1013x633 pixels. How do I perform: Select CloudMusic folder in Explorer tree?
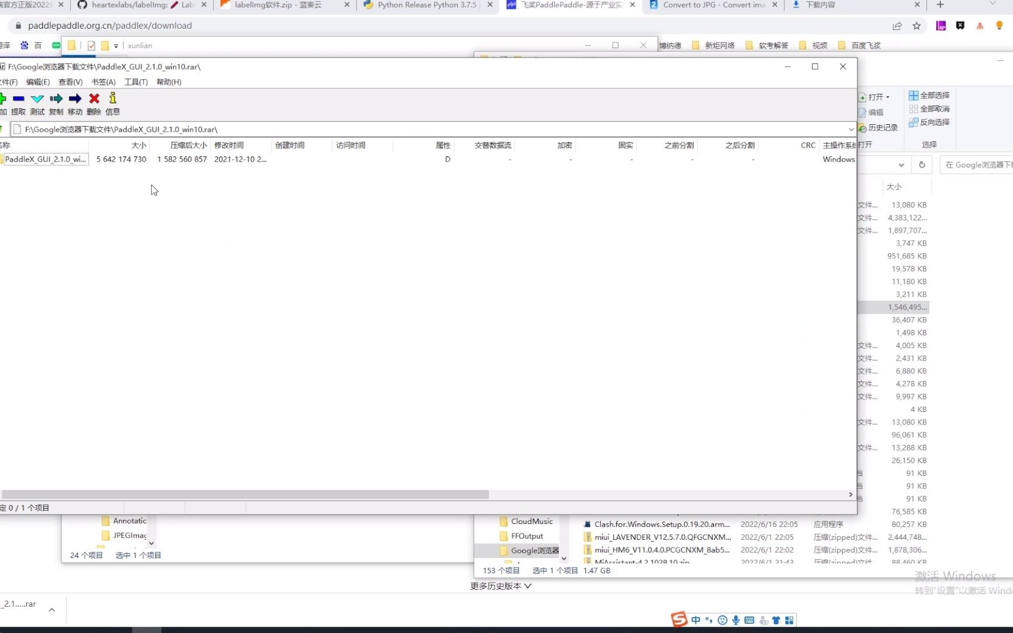pos(526,521)
